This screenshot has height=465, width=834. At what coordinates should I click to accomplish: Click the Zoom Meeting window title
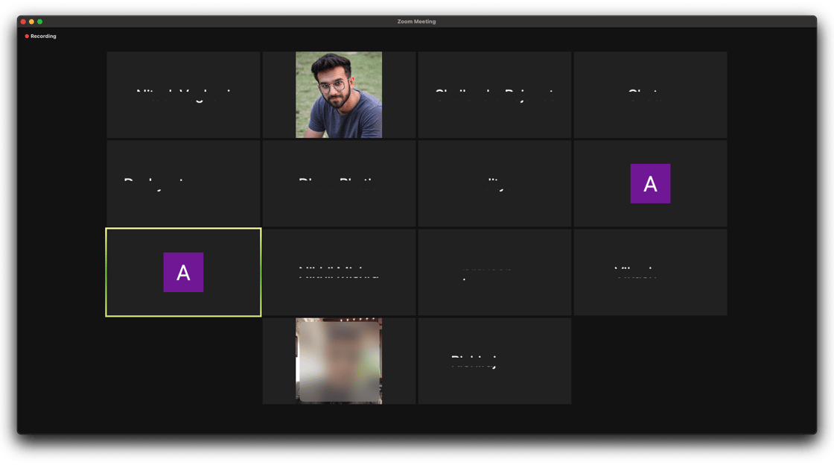(x=416, y=22)
